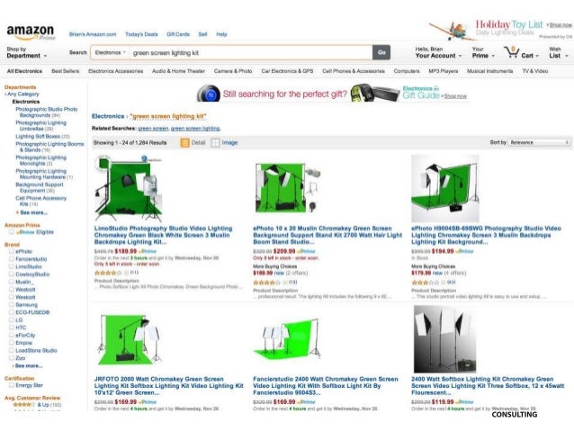Open the Sort by Relevance dropdown
Screen dimensions: 574x431
[x=539, y=142]
